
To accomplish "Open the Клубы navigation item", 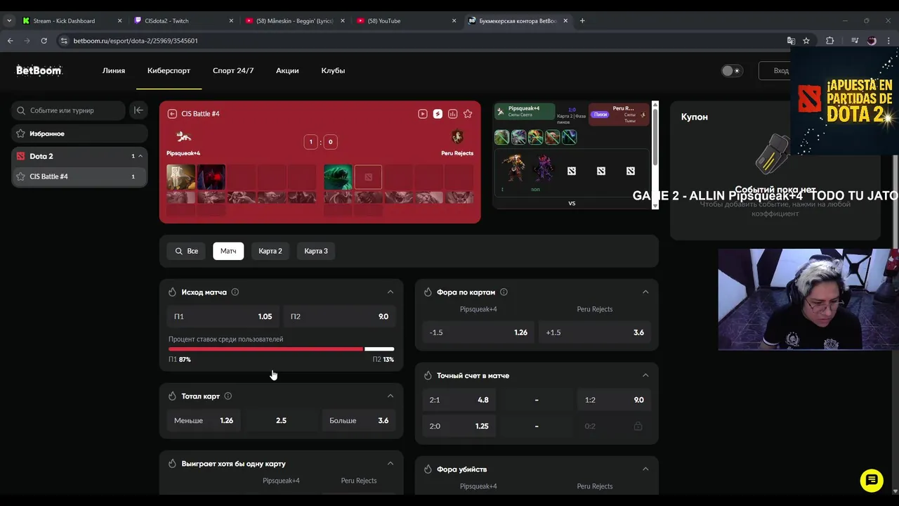I will (x=333, y=70).
